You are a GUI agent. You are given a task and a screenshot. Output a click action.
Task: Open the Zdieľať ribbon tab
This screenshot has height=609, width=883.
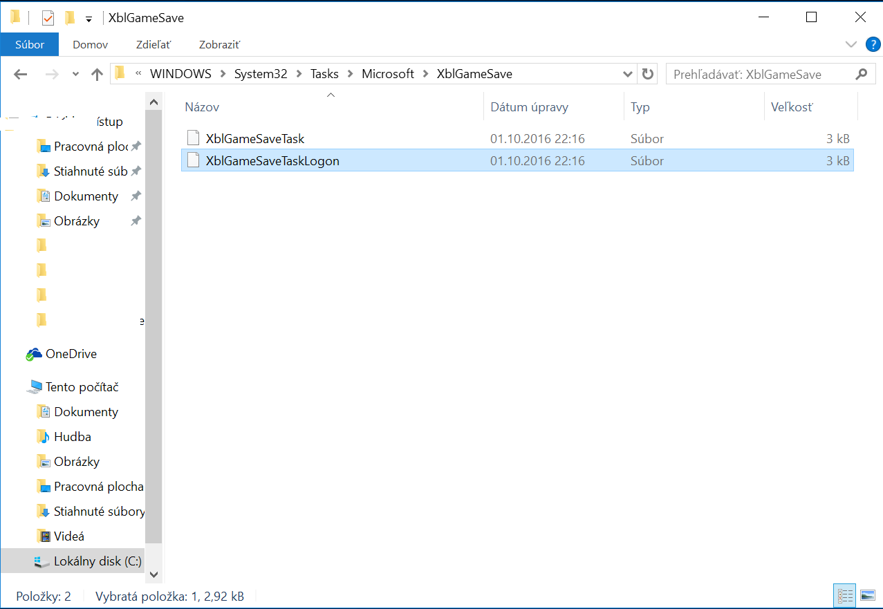pyautogui.click(x=152, y=44)
